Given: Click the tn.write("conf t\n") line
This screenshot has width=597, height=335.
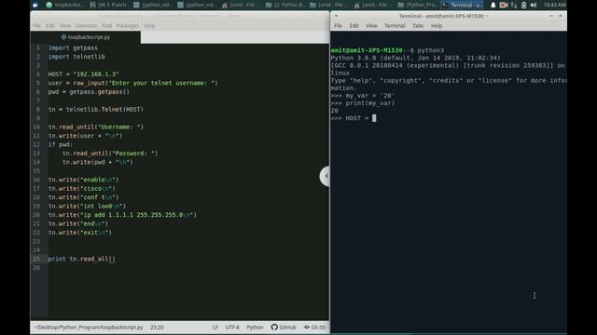Looking at the screenshot, I should click(x=83, y=197).
